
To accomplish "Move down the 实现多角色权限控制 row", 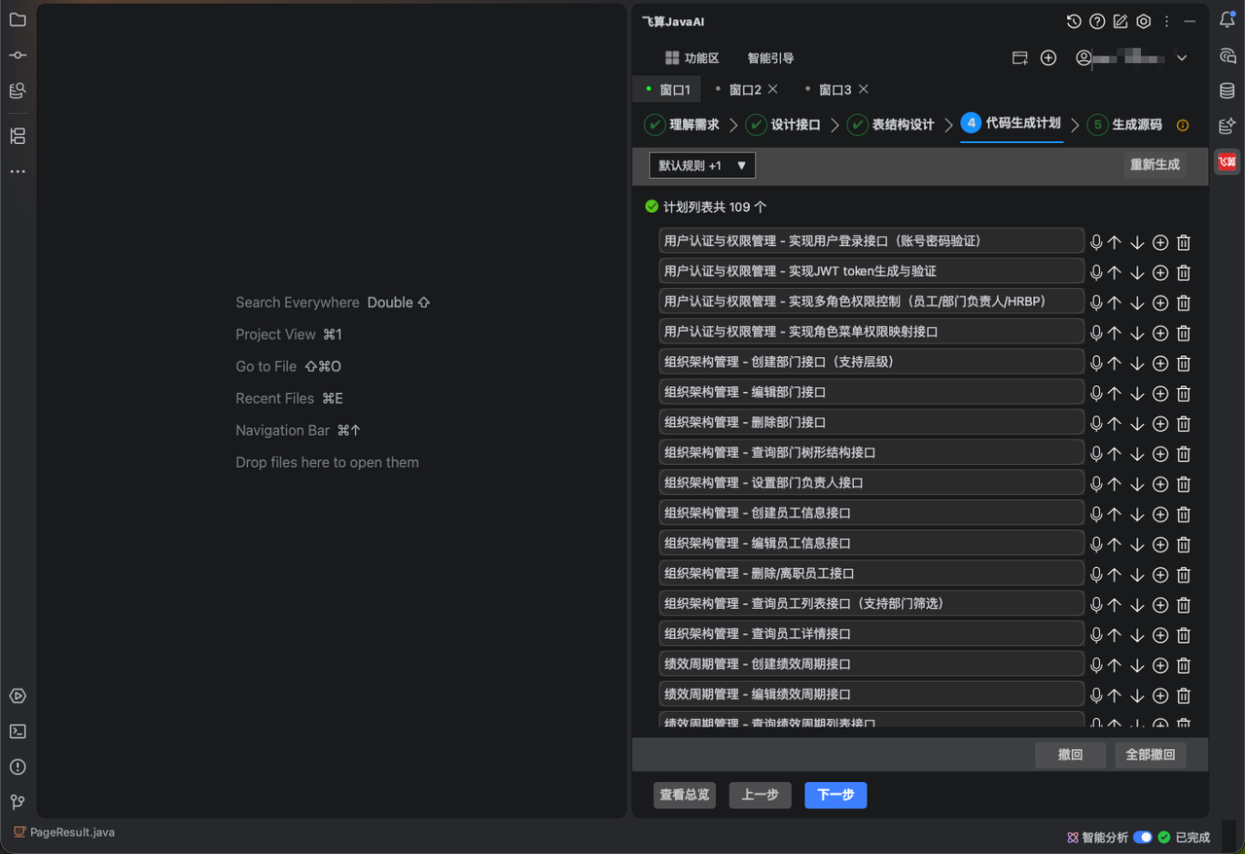I will pos(1137,302).
